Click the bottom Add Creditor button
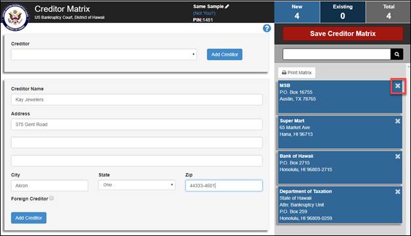 (29, 218)
